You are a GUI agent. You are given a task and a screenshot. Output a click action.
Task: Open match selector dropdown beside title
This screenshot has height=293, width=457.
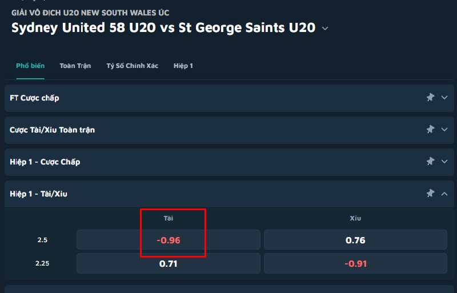[x=325, y=29]
